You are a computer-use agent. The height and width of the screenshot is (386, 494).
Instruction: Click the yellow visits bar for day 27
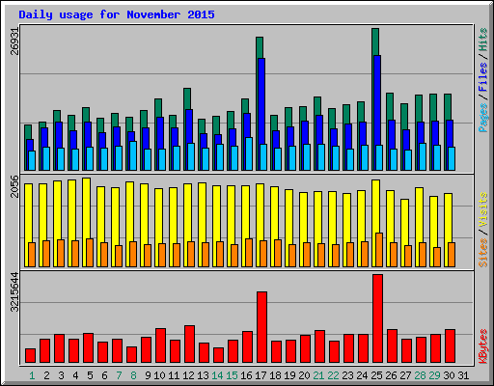404,222
